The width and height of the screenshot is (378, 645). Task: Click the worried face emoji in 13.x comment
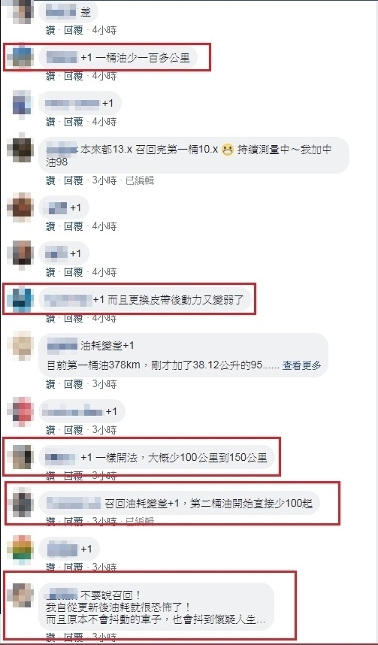(x=227, y=150)
